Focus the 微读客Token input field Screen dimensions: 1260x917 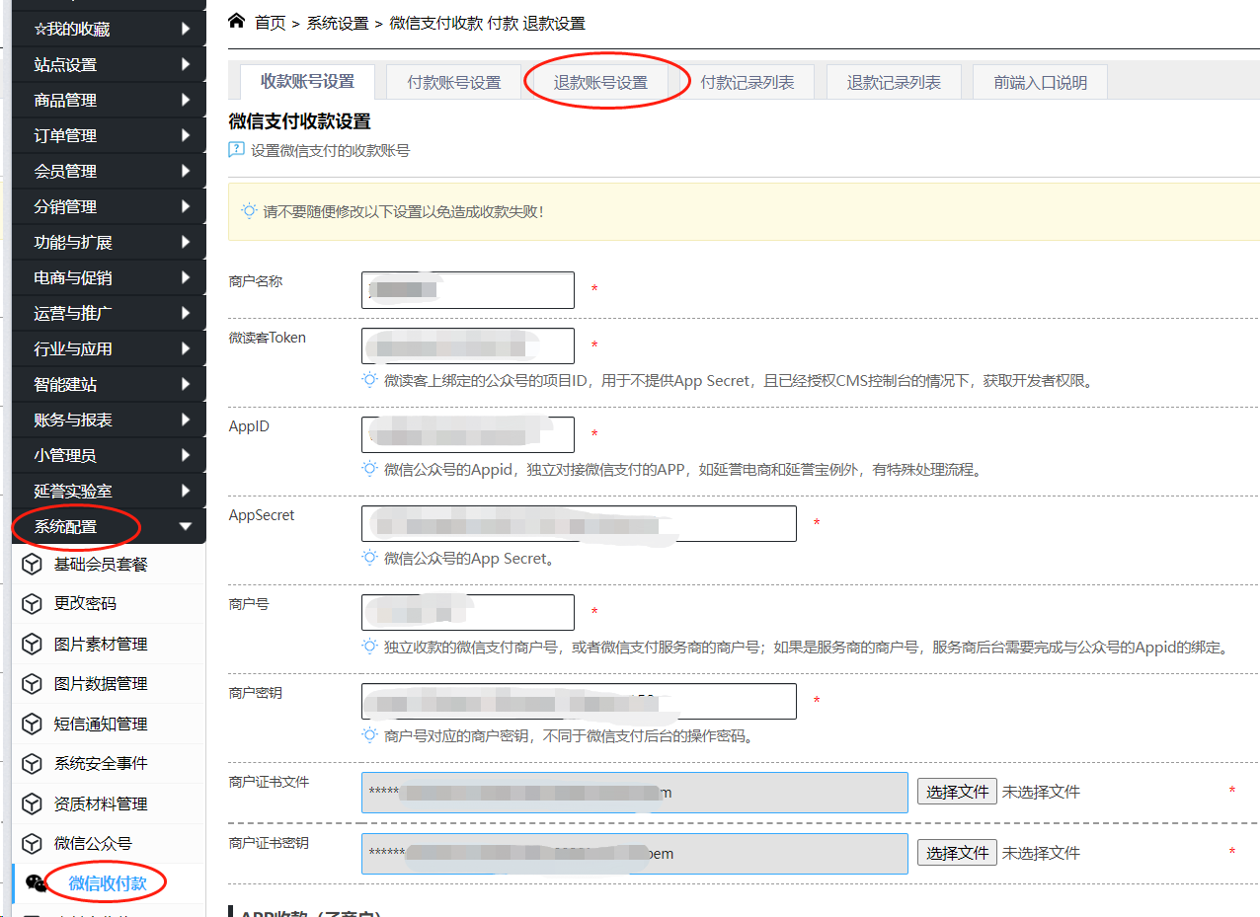click(x=468, y=346)
